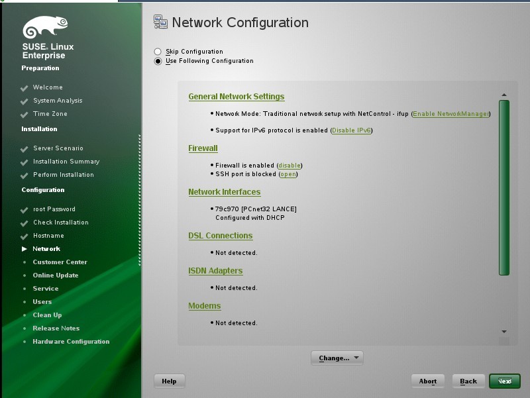Click the firewall disable link
530x398 pixels.
click(290, 166)
